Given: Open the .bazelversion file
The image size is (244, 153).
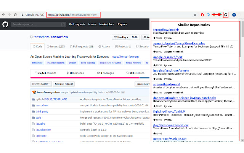Looking at the screenshot, I should (43, 130).
